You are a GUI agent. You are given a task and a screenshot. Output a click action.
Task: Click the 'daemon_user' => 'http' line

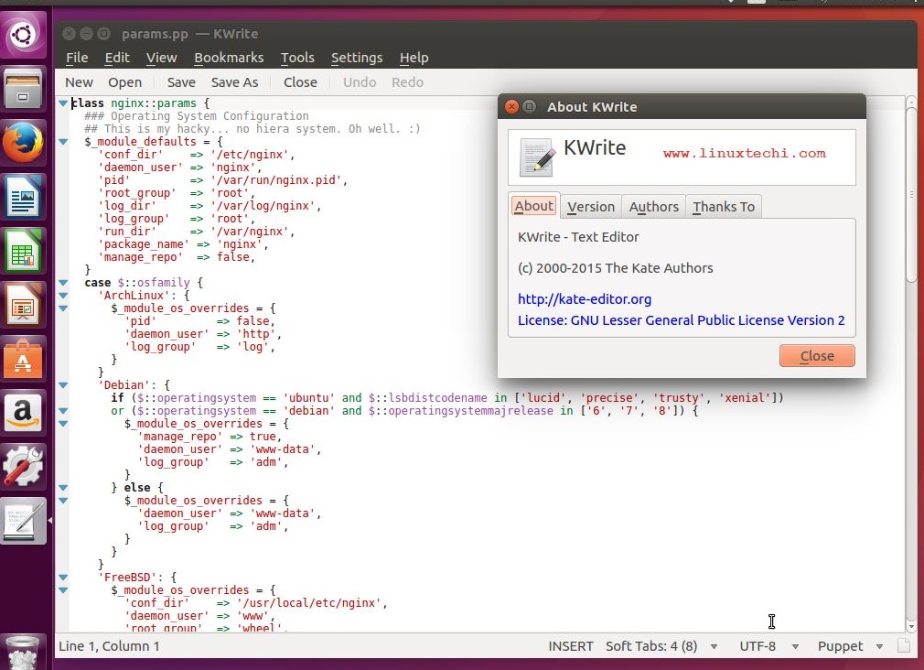click(203, 334)
